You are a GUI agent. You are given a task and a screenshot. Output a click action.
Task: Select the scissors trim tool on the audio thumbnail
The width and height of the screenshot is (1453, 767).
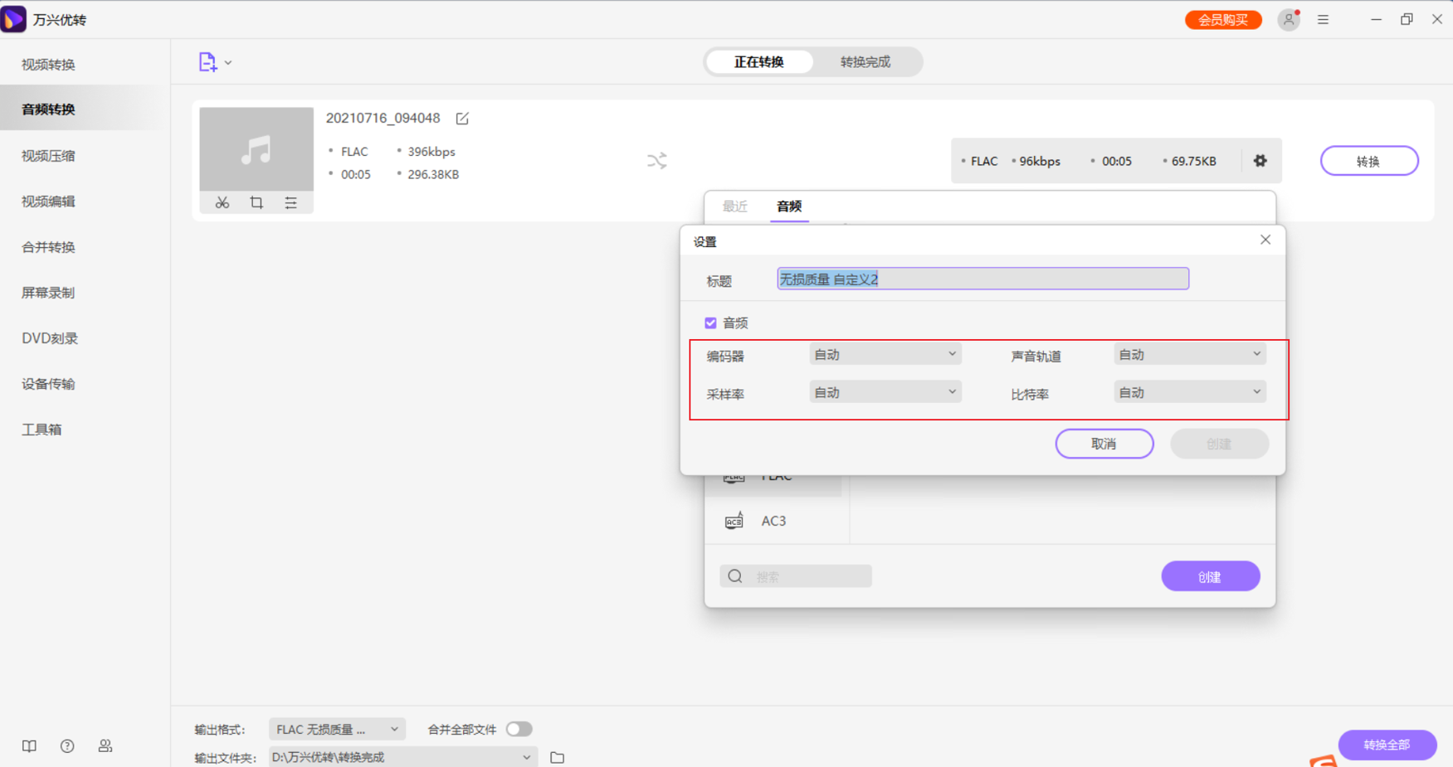click(222, 202)
